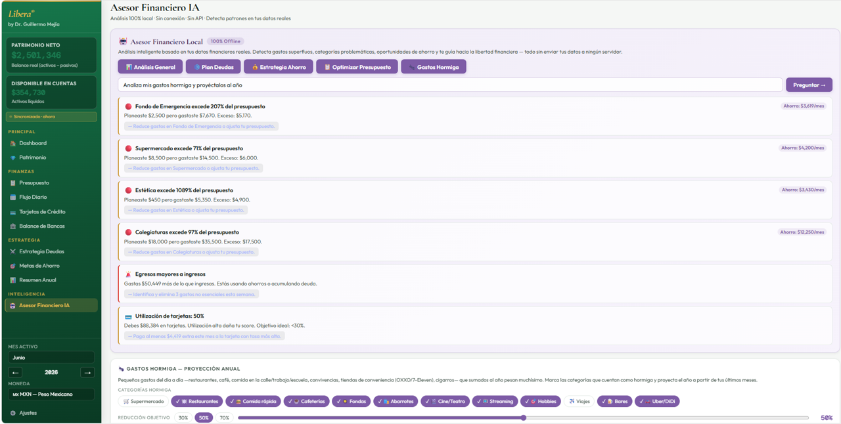Screen dimensions: 841x424
Task: Uncheck Restaurantes hormiga category
Action: point(196,401)
